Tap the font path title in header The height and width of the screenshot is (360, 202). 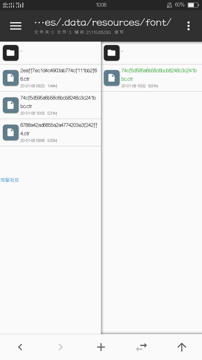[103, 22]
